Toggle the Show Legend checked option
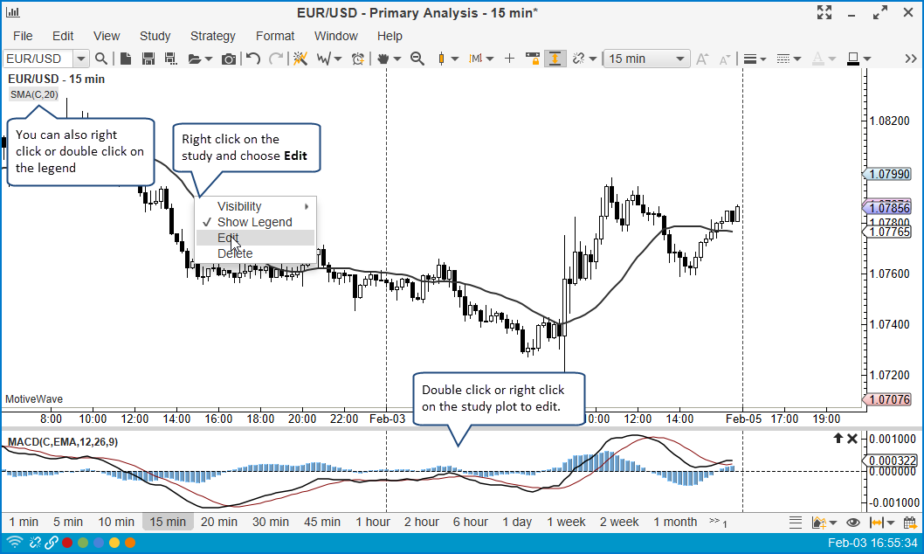 pyautogui.click(x=254, y=222)
